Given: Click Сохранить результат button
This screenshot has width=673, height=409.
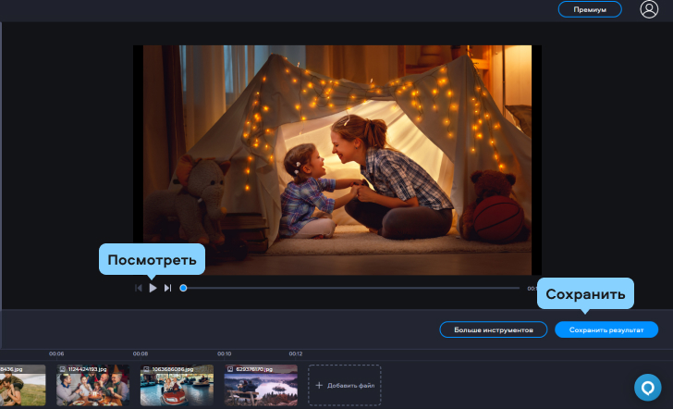Looking at the screenshot, I should click(606, 329).
